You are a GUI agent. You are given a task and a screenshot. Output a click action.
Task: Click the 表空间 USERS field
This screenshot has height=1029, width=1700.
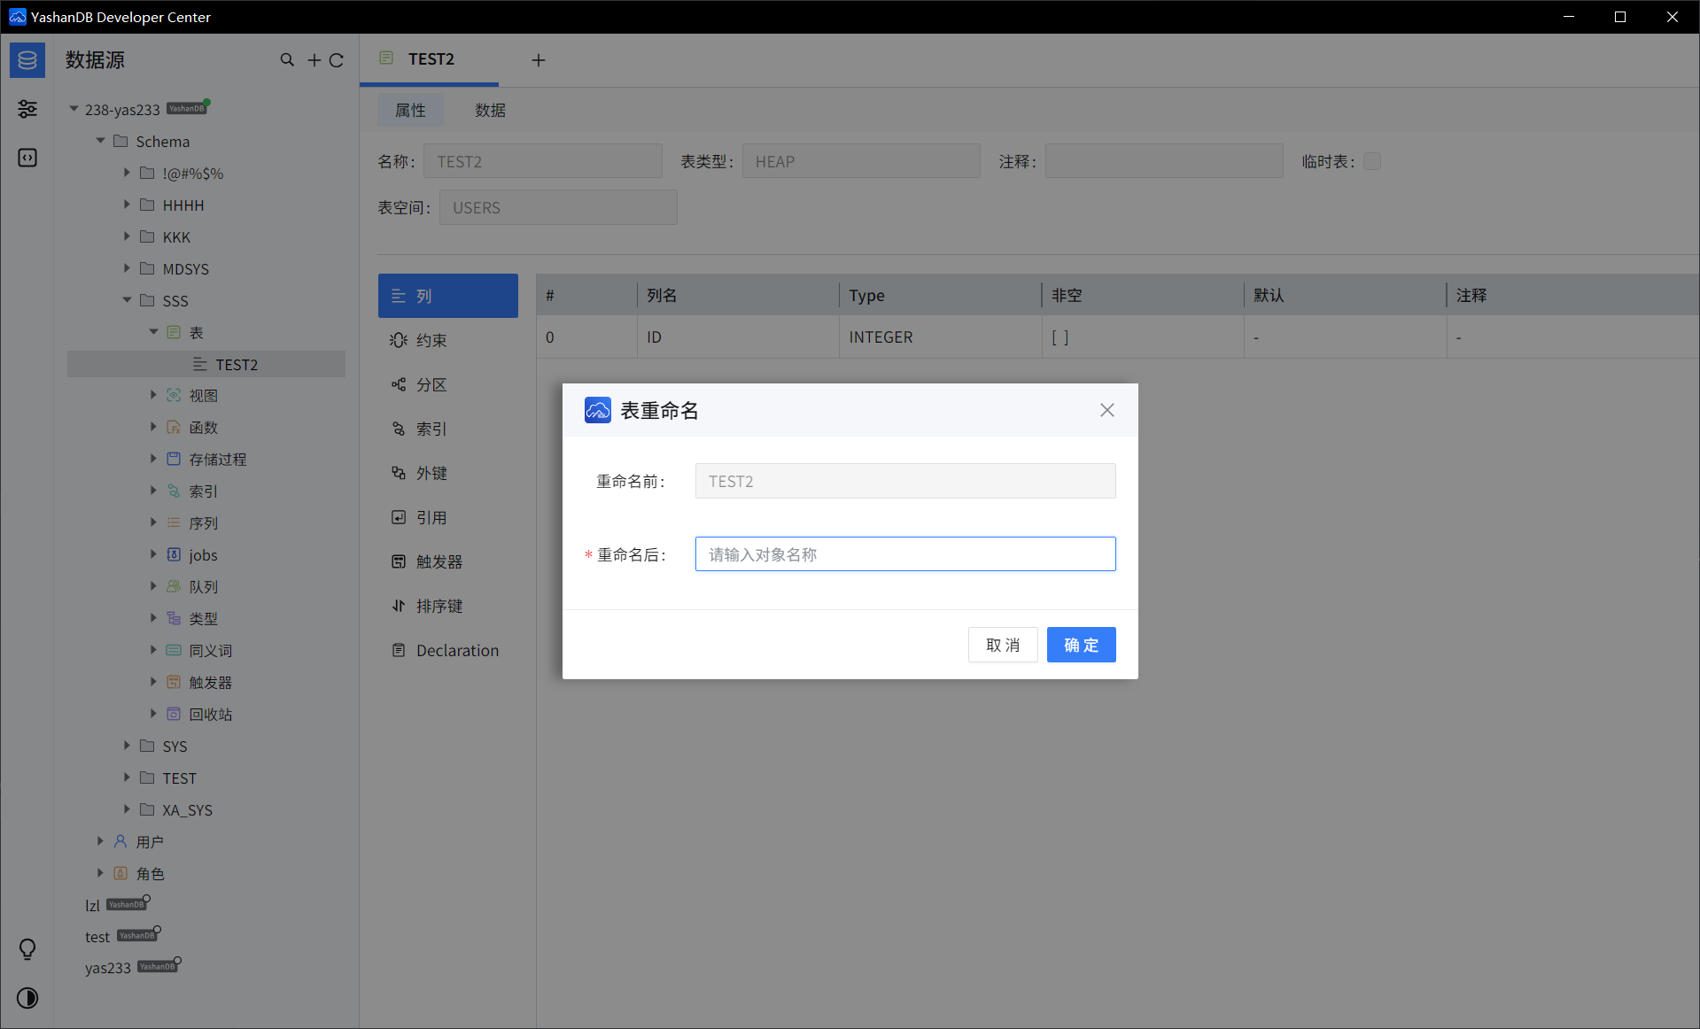[x=558, y=207]
